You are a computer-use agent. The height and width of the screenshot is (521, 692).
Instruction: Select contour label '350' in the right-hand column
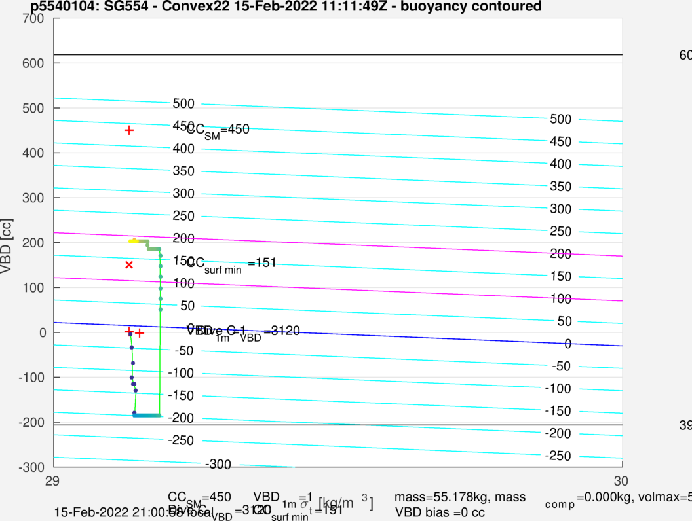tap(560, 187)
